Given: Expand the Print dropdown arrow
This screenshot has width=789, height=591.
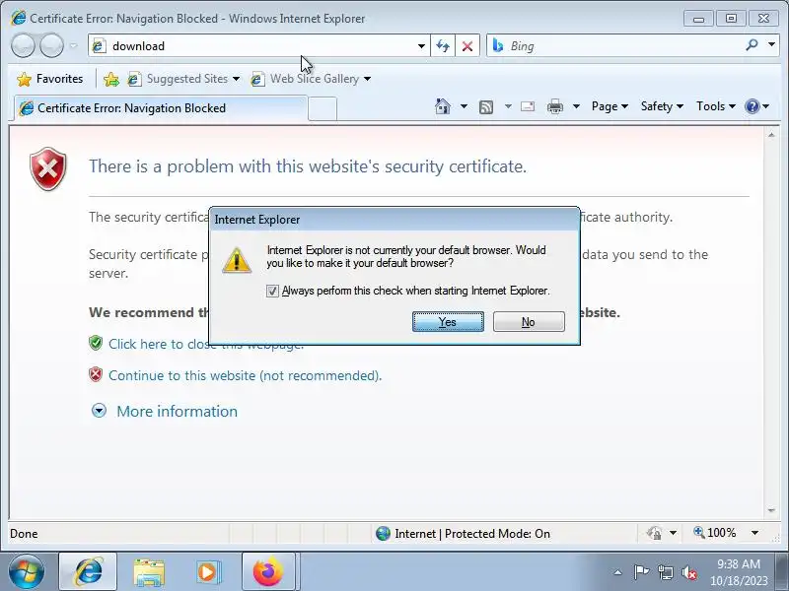Looking at the screenshot, I should (577, 106).
